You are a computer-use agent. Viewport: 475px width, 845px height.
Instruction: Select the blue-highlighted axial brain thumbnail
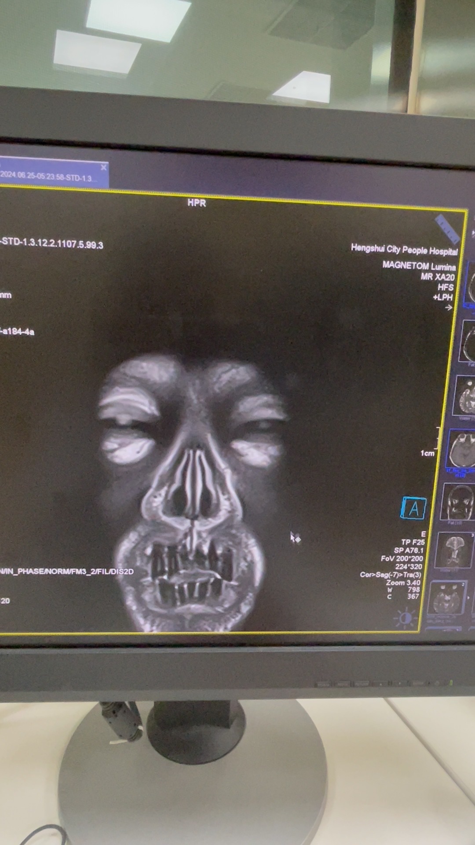point(460,449)
